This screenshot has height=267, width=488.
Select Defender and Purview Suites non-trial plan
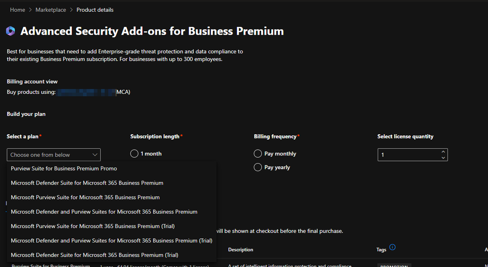(104, 212)
